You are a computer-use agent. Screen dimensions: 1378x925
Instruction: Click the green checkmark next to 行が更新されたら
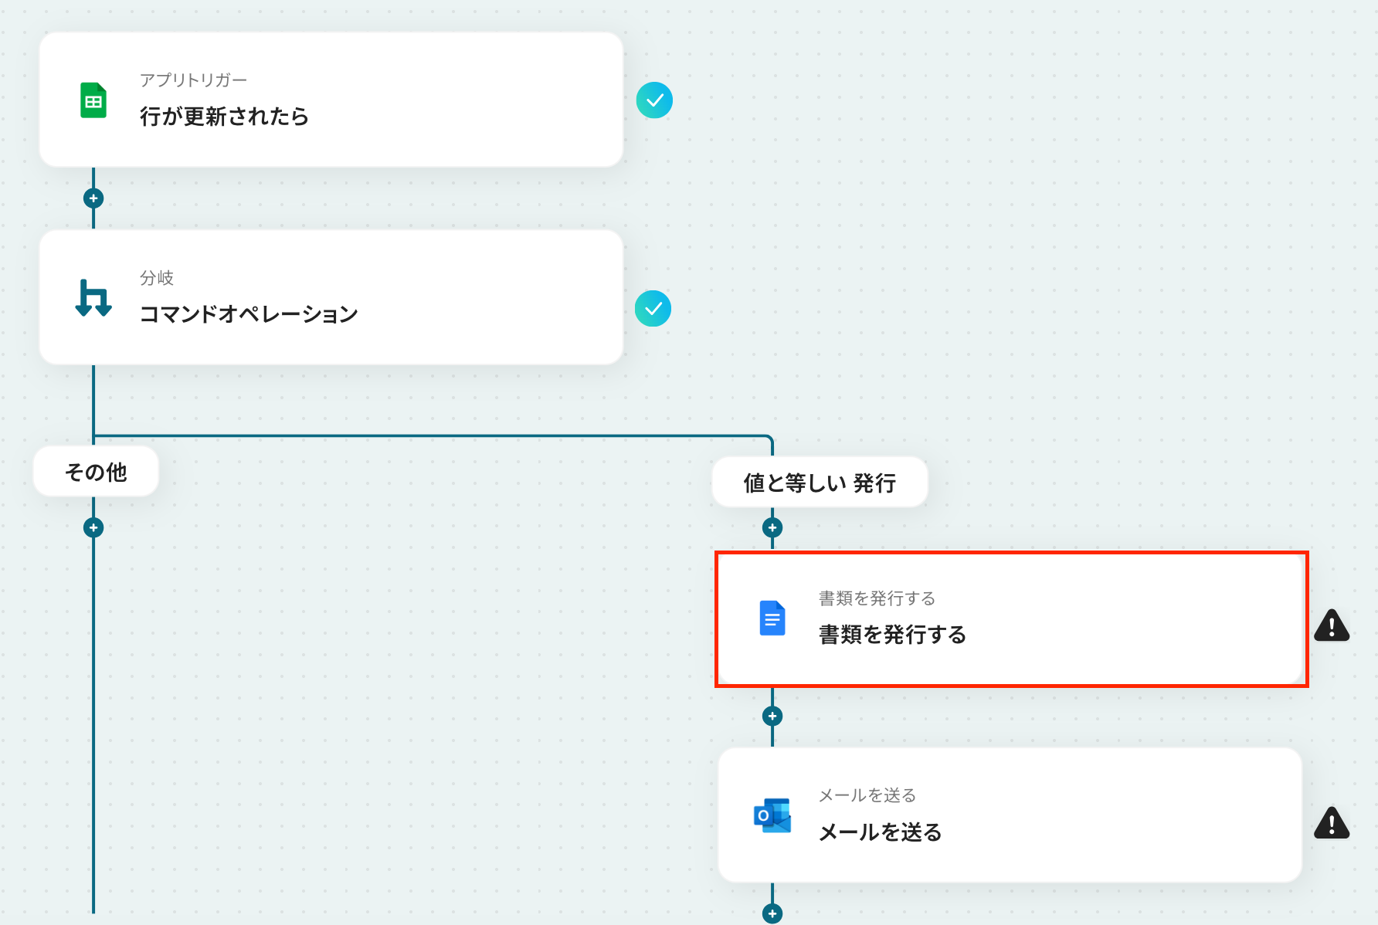tap(654, 100)
